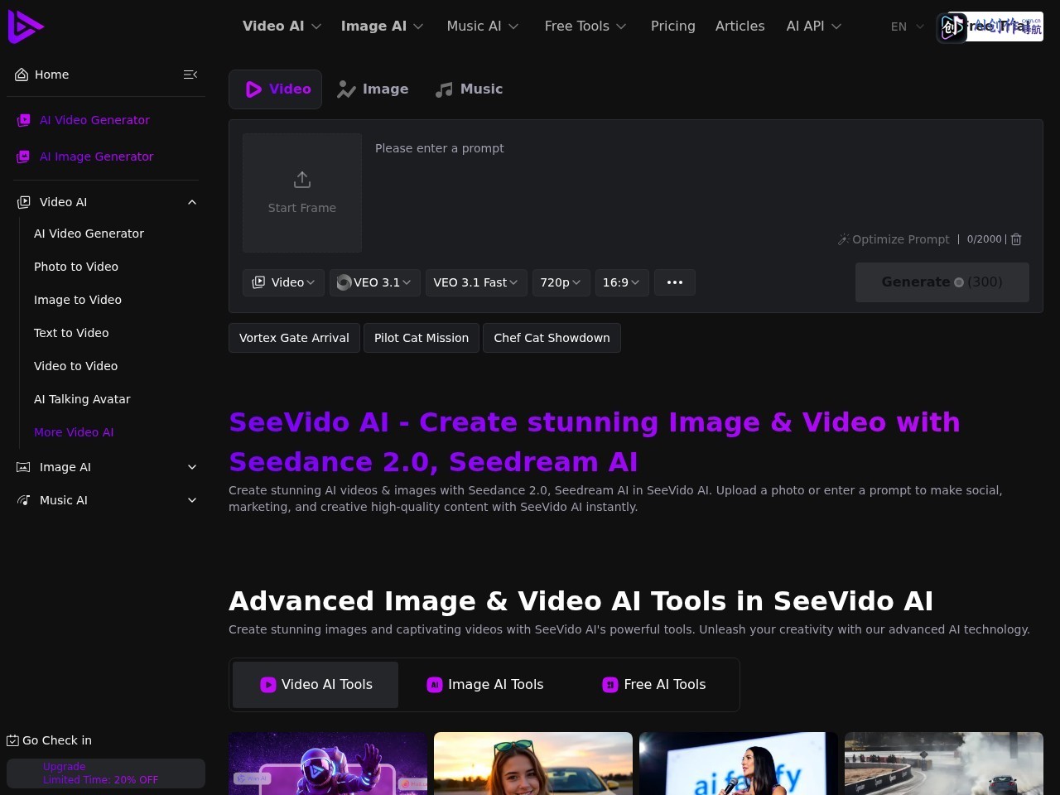Screen dimensions: 1060x795
Task: Collapse the Video AI sidebar section chevron
Action: coord(192,202)
